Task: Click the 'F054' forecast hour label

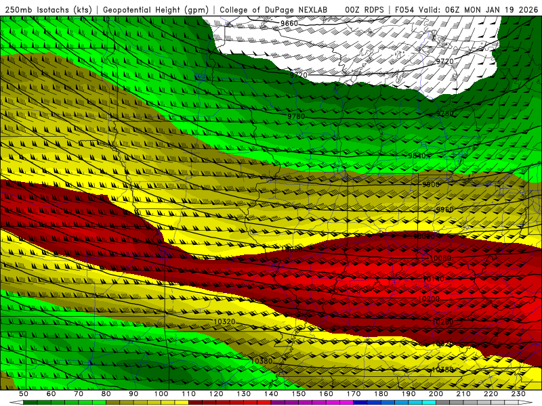Action: pos(405,9)
